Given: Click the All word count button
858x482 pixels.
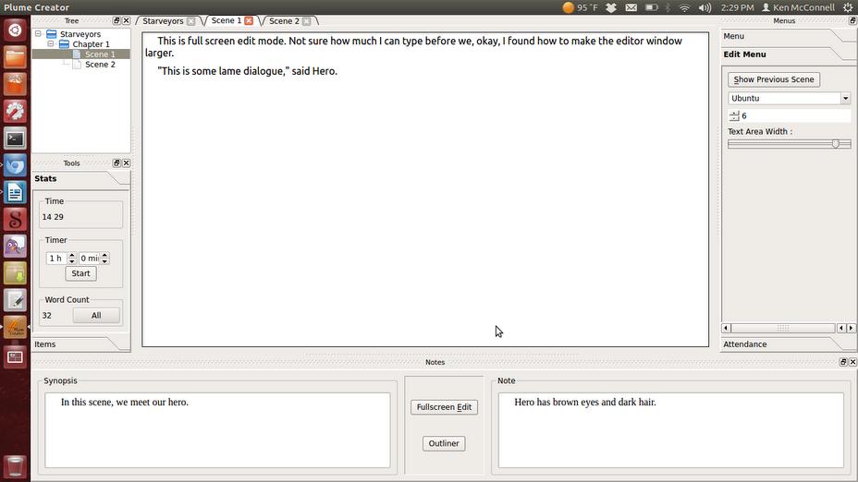Looking at the screenshot, I should pyautogui.click(x=96, y=315).
